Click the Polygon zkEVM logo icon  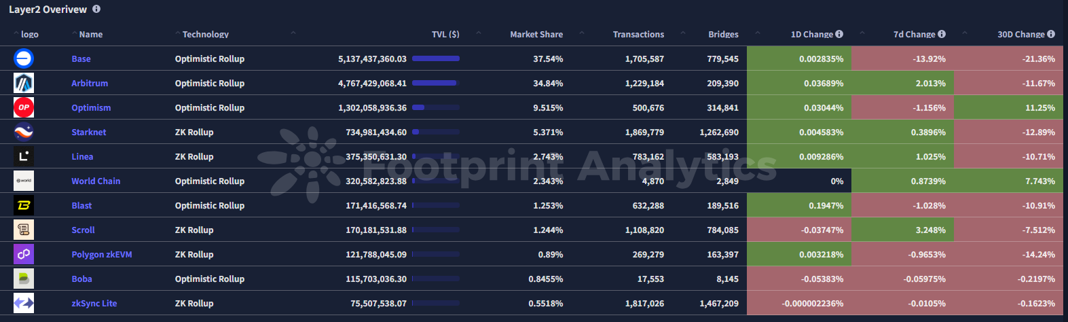24,254
